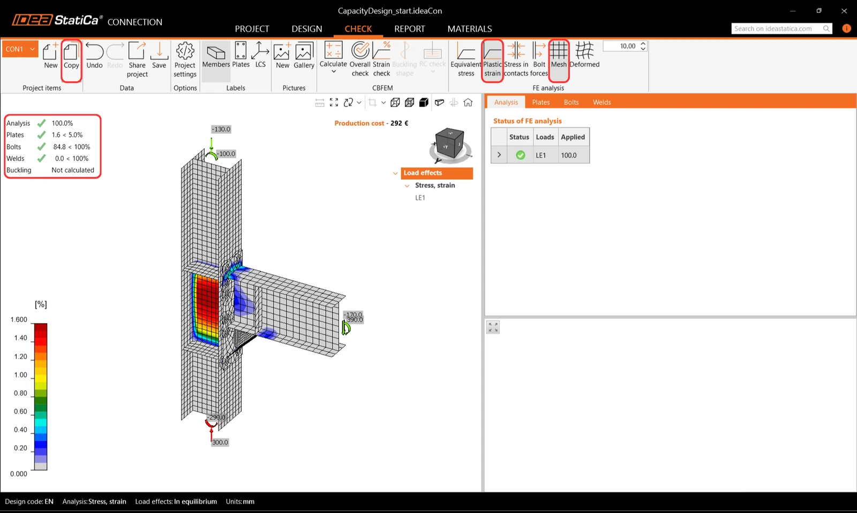
Task: Switch to the DESIGN ribbon tab
Action: pos(307,29)
